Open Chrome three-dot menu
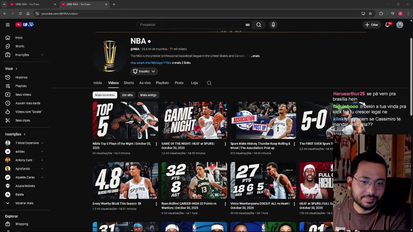 pos(408,14)
